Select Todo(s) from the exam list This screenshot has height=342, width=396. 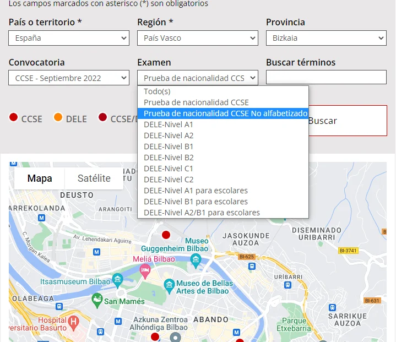(x=223, y=91)
